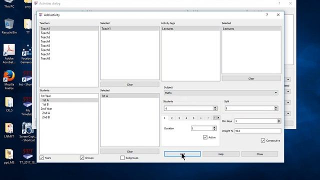Clear the selected teachers list
This screenshot has width=320, height=180.
click(130, 84)
